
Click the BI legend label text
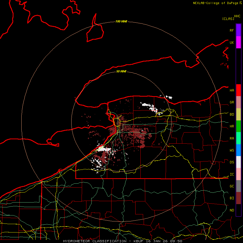coord(232,198)
